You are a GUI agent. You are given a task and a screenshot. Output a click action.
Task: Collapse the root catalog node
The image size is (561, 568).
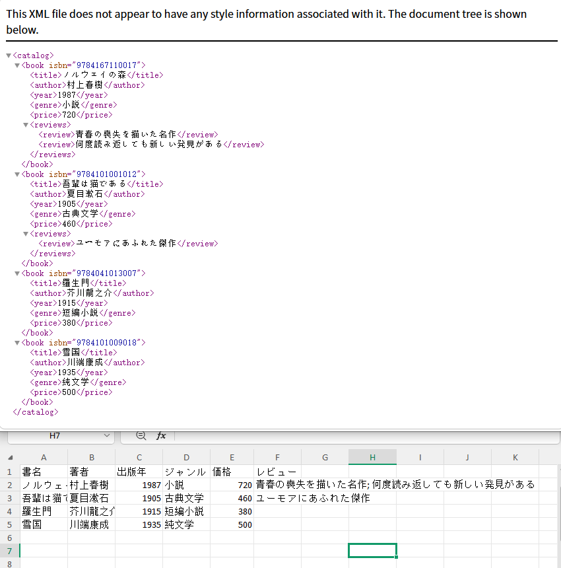click(9, 55)
